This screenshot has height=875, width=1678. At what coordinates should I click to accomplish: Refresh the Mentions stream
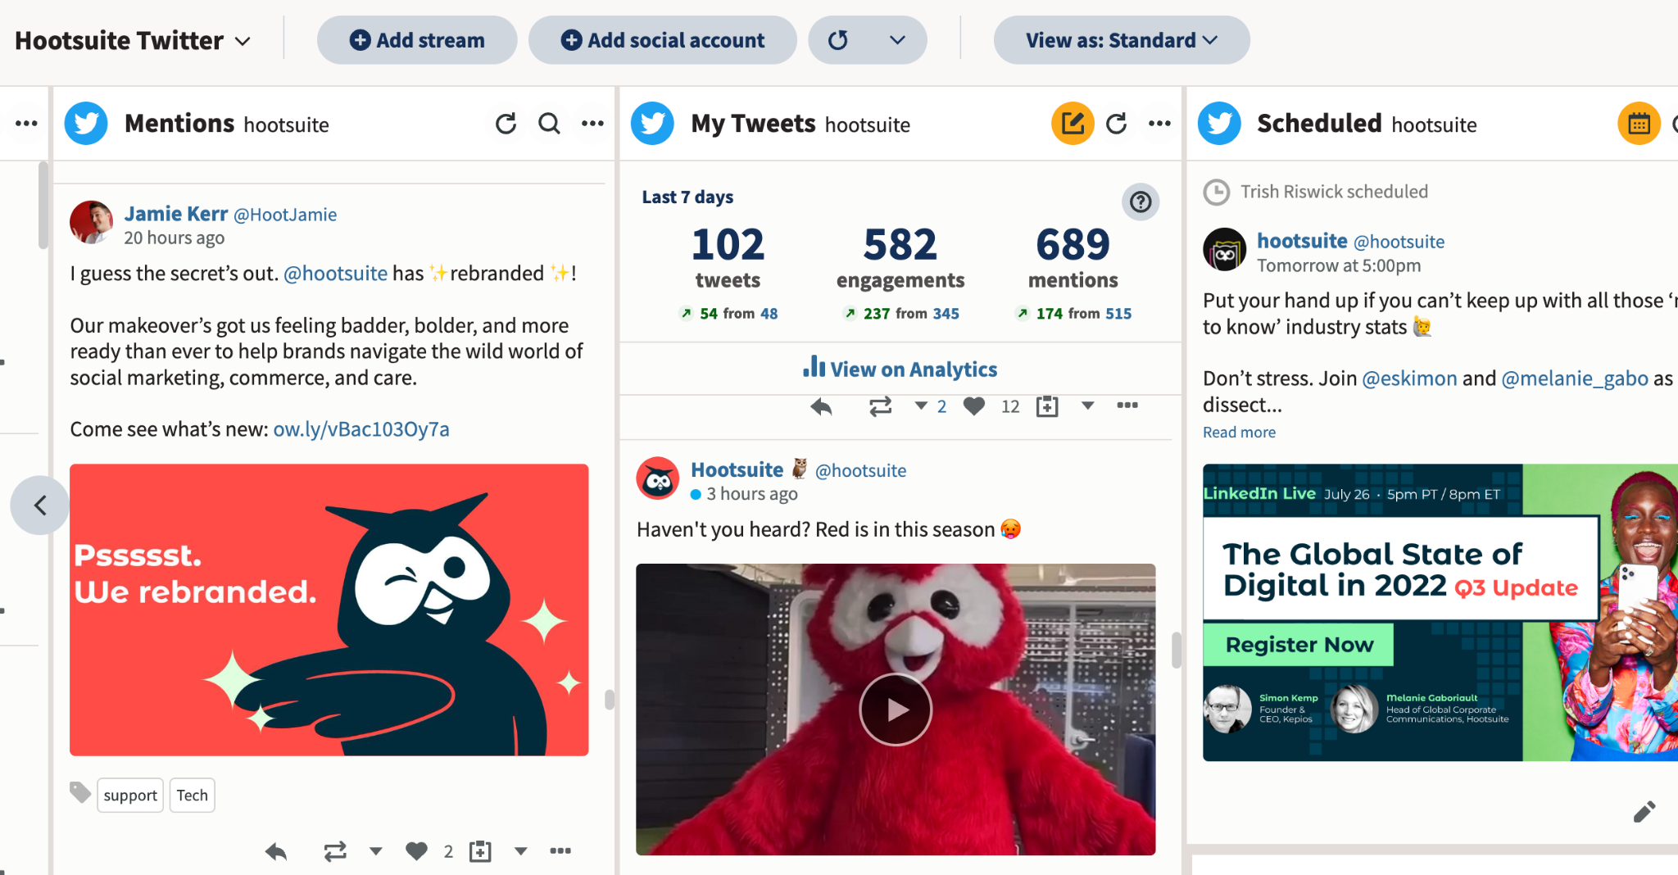pos(506,124)
